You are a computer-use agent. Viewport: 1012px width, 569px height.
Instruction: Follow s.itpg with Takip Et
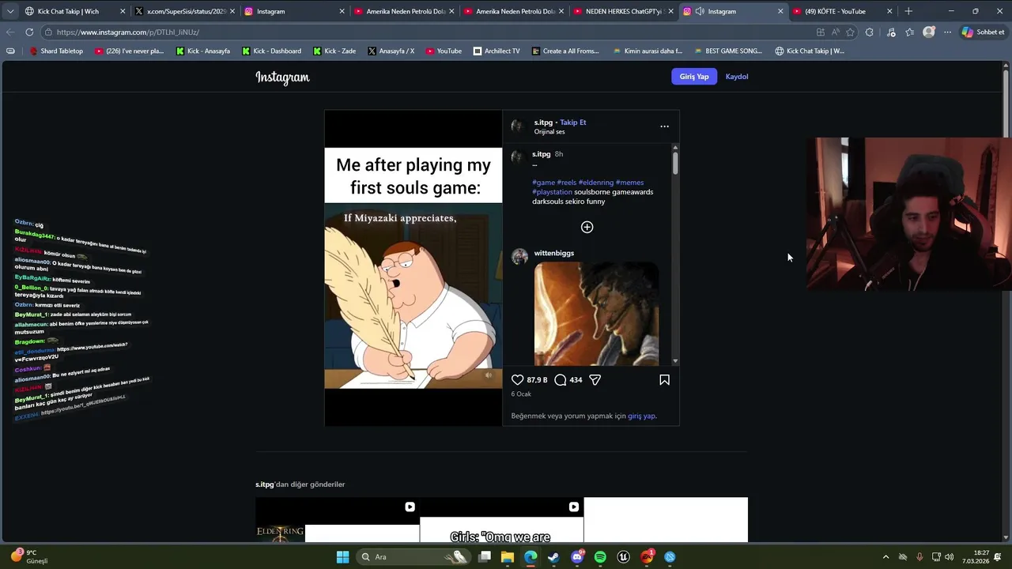coord(573,122)
